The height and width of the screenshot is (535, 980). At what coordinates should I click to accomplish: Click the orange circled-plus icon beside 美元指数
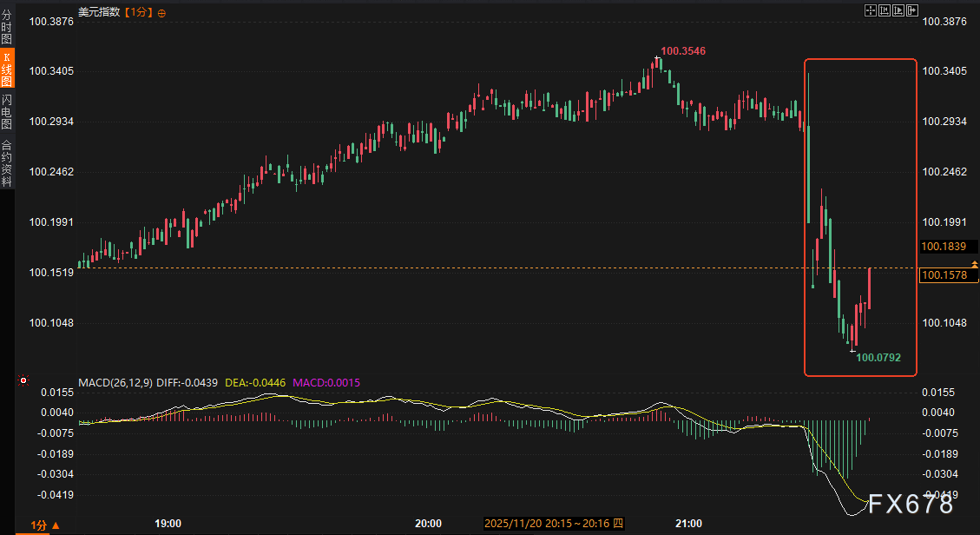click(x=161, y=12)
